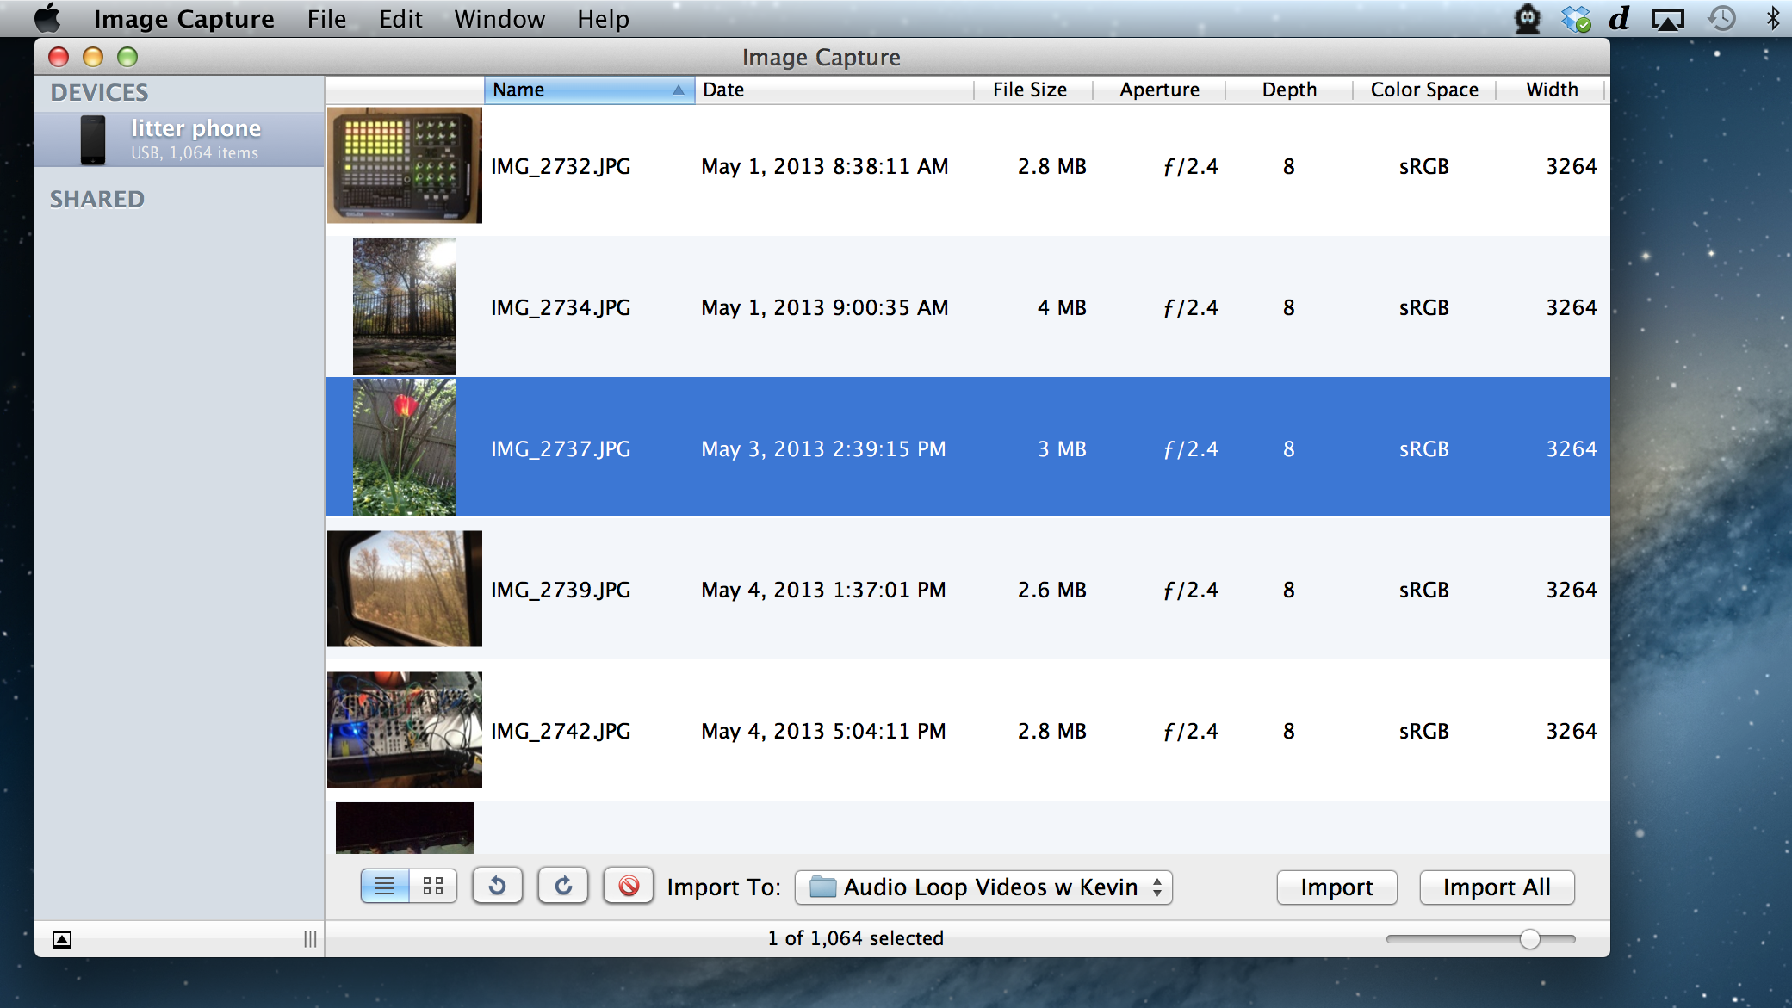Click date May 4, 2013 1:37:01 PM
Image resolution: width=1792 pixels, height=1008 pixels.
824,590
